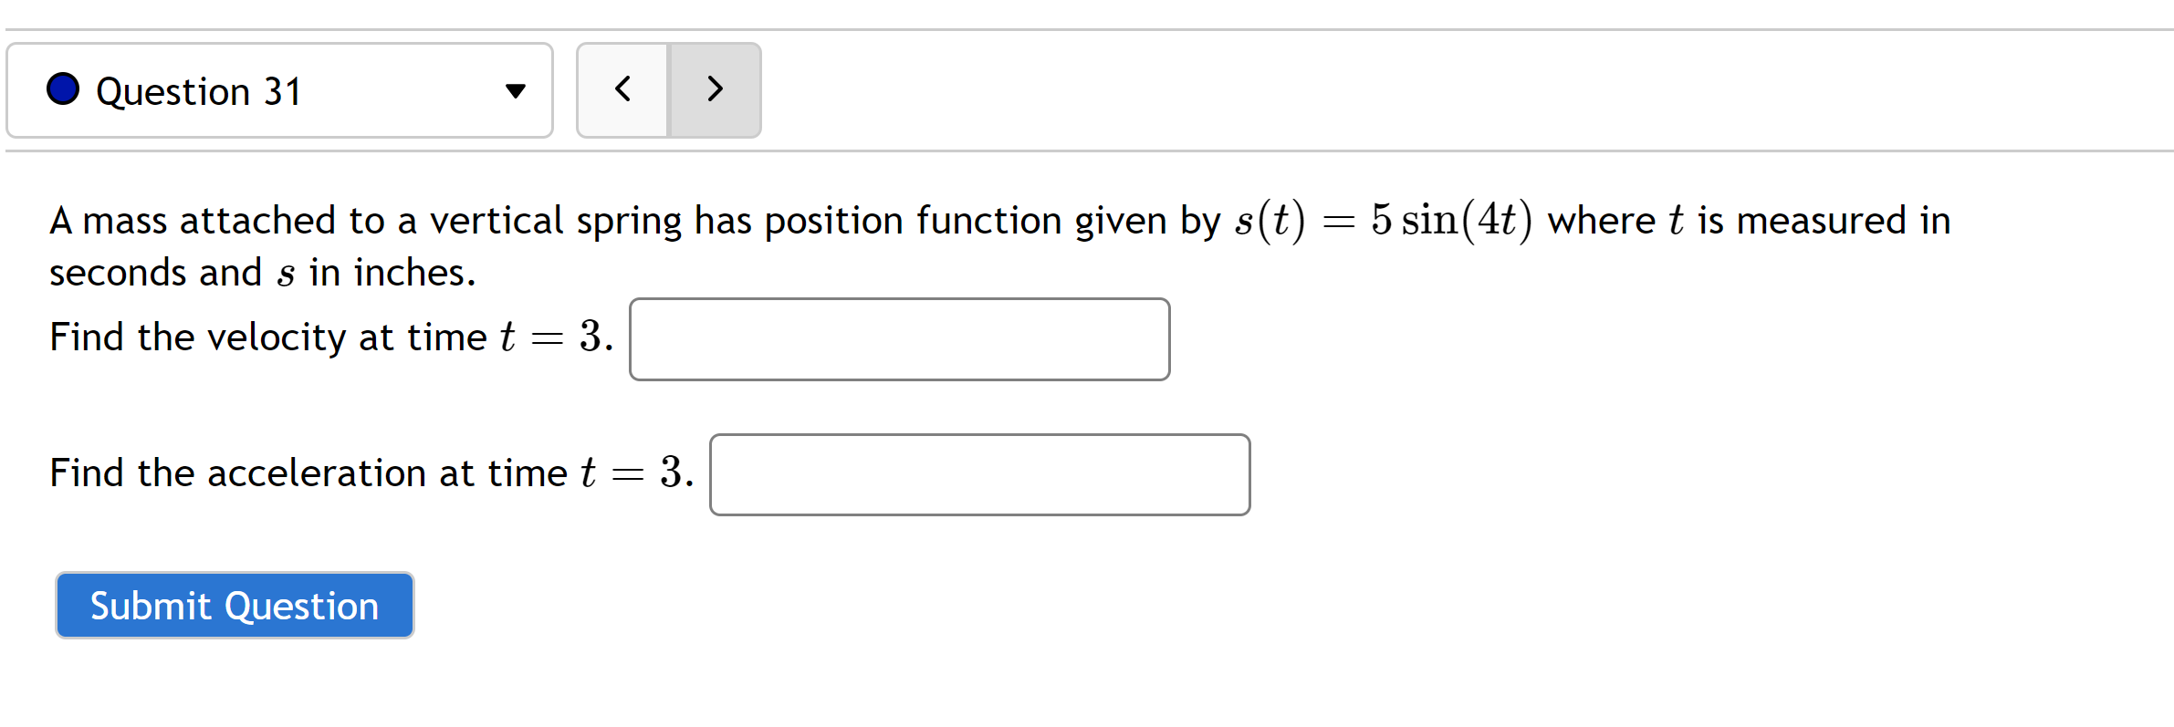The width and height of the screenshot is (2174, 727).
Task: Click the left chevron navigation control
Action: 623,90
